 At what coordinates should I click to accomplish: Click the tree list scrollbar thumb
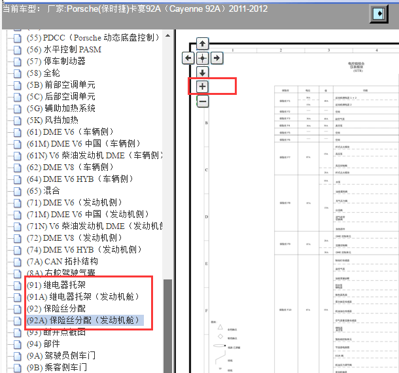tap(167, 326)
